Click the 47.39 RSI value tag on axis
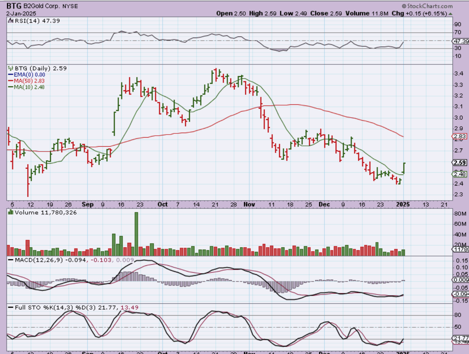469x354 pixels. [x=461, y=41]
